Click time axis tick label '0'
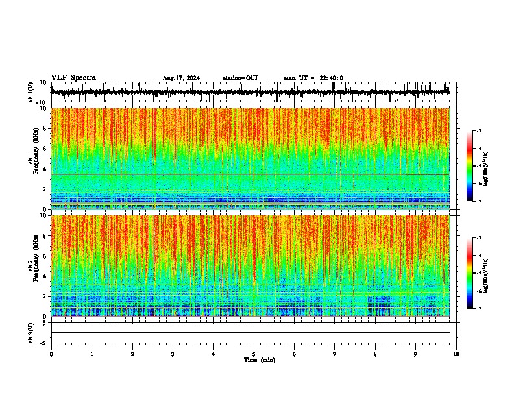514x397 pixels. 51,354
